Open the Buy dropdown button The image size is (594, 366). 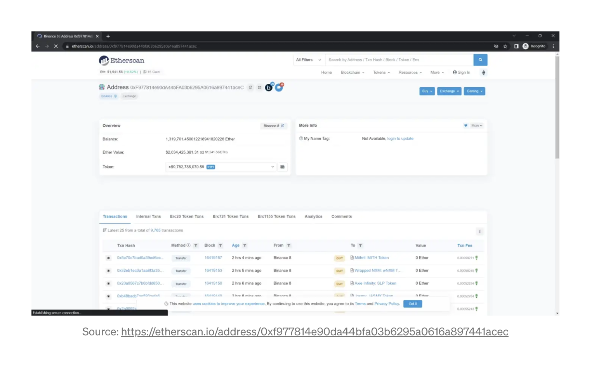427,91
